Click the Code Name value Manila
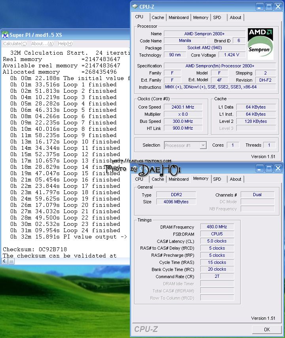Image resolution: width=285 pixels, height=338 pixels. pyautogui.click(x=185, y=40)
